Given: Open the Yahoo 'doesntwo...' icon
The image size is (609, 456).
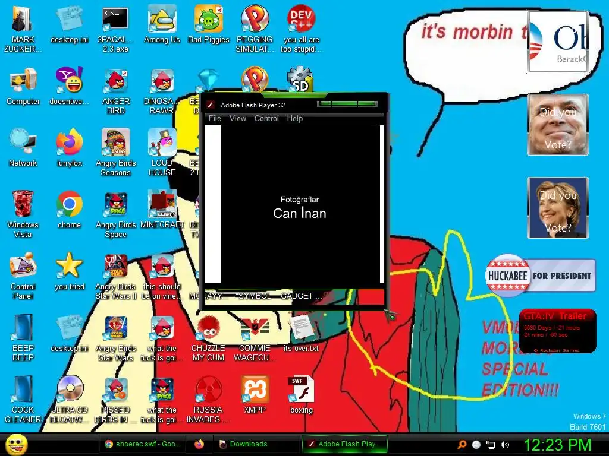Looking at the screenshot, I should pos(69,86).
